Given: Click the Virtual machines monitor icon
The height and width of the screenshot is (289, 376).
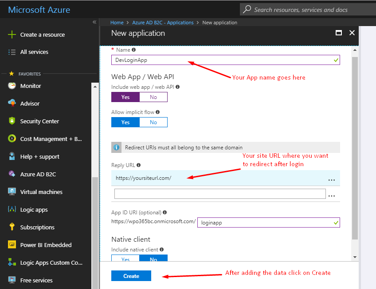Looking at the screenshot, I should click(x=12, y=191).
